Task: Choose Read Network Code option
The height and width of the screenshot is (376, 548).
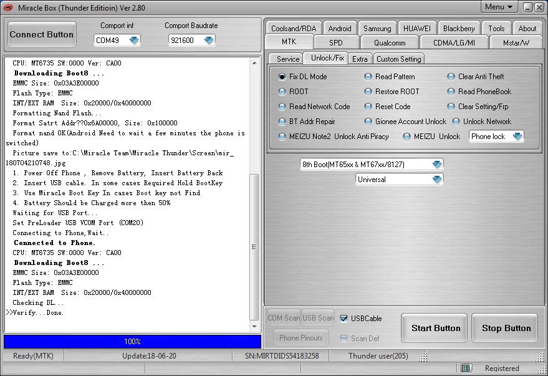Action: click(x=282, y=107)
